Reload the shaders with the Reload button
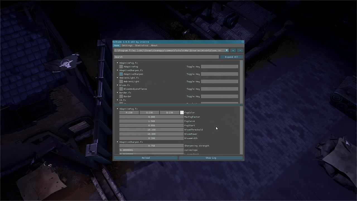The height and width of the screenshot is (201, 357). coord(146,158)
